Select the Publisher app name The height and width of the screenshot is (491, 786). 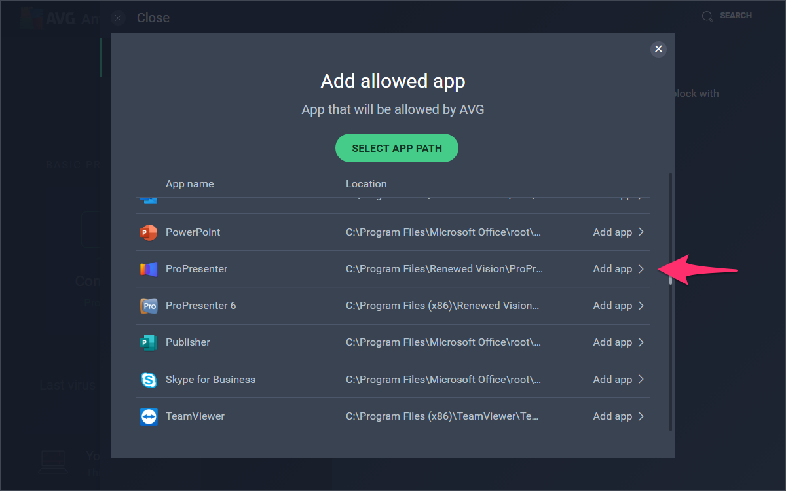(x=188, y=342)
